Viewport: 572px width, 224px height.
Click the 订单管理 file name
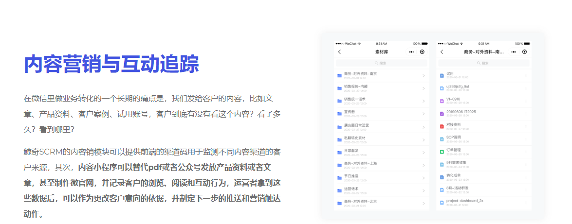click(453, 150)
